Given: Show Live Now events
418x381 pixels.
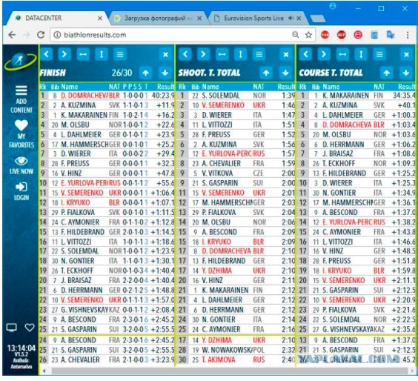Looking at the screenshot, I should point(21,165).
